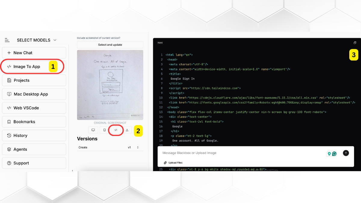Open Web VSCode from the sidebar

(x=34, y=108)
